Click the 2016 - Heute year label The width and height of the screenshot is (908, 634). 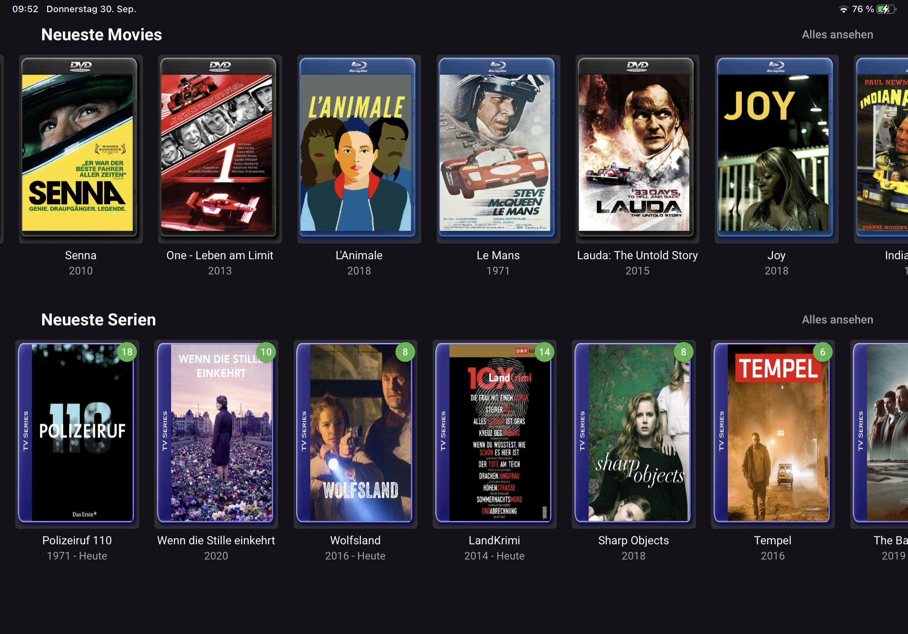point(356,556)
